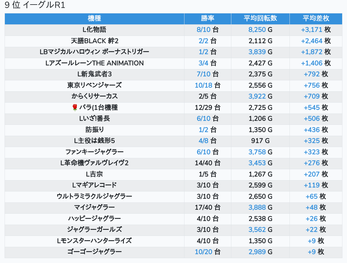Click the rose icon beside バラ(1台機種

[x=75, y=107]
